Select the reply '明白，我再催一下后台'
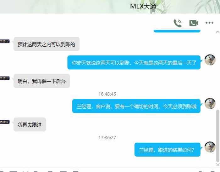The image size is (220, 172). pyautogui.click(x=42, y=81)
